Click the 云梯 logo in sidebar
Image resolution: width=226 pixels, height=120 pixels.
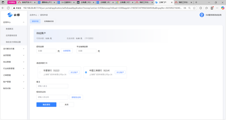13,15
